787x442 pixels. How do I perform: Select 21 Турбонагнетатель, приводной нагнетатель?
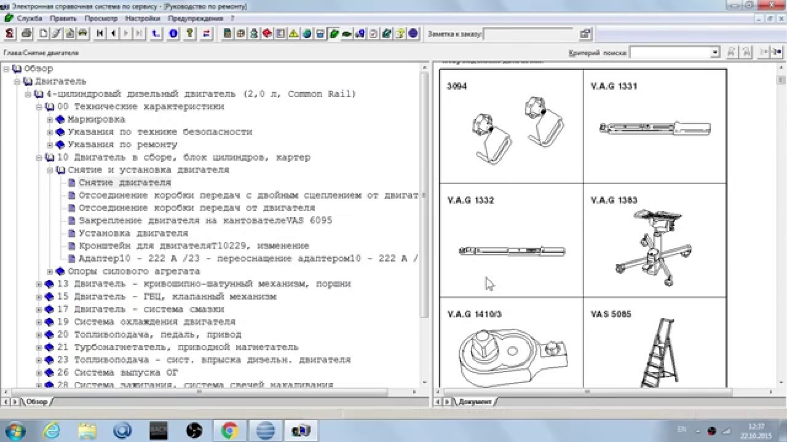point(178,347)
